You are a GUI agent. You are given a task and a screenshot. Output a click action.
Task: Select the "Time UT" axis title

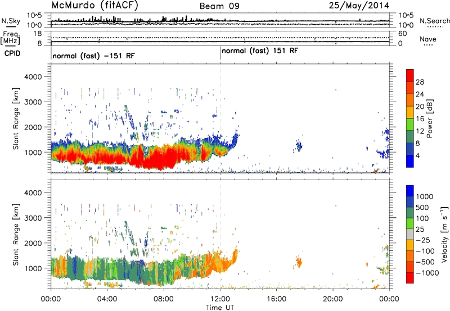click(220, 308)
